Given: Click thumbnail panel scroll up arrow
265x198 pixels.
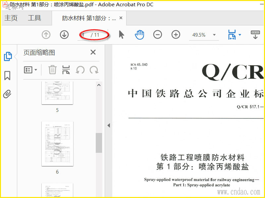Looking at the screenshot, I should click(x=99, y=85).
